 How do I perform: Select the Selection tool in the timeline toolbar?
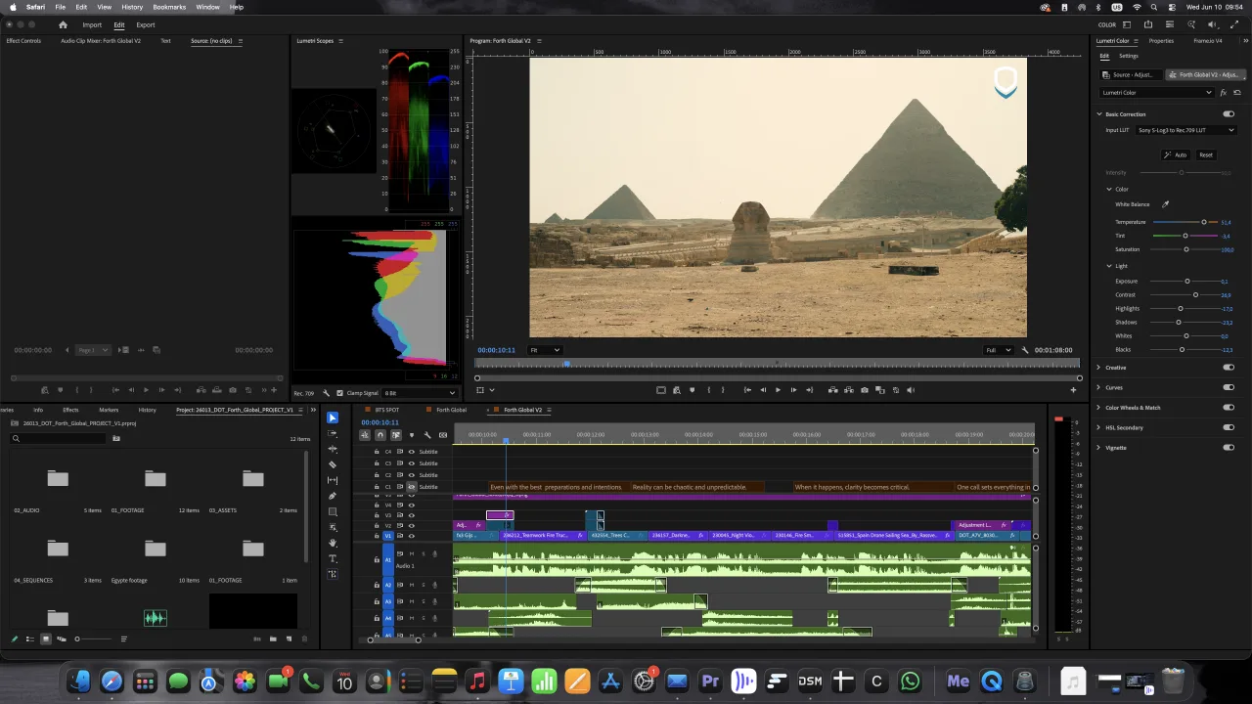click(x=333, y=418)
